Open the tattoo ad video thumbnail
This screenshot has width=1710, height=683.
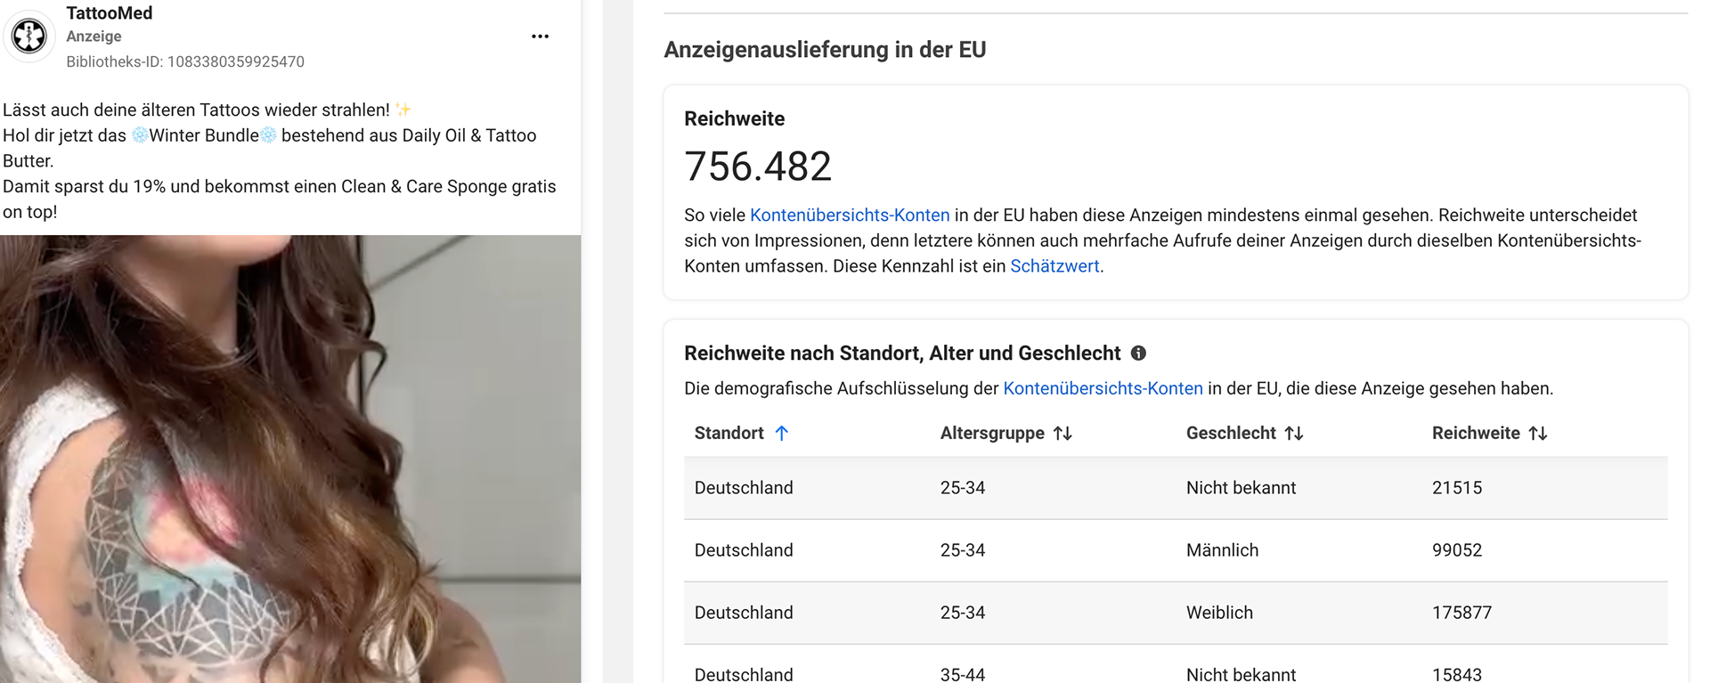pyautogui.click(x=290, y=459)
